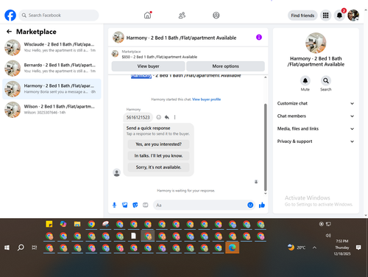The height and width of the screenshot is (277, 368).
Task: Open Task View on taskbar
Action: pos(35,248)
